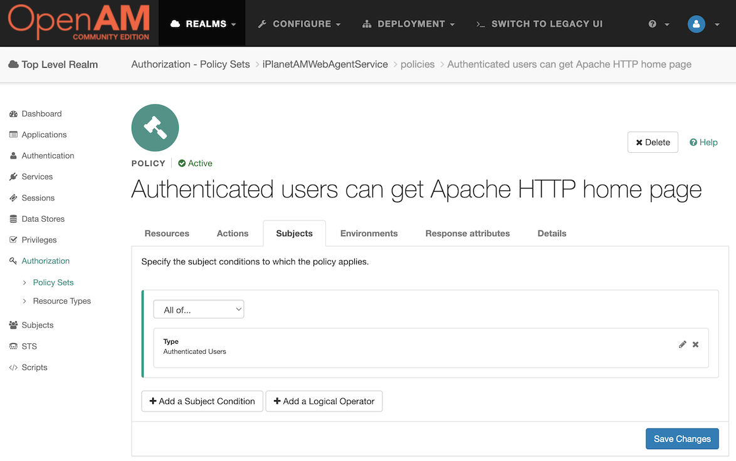Add a Logical Operator
The image size is (736, 461).
[x=324, y=401]
